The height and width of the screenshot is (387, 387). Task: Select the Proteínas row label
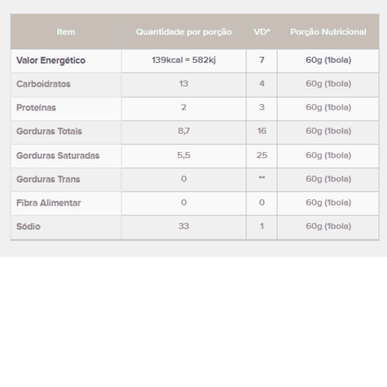36,108
